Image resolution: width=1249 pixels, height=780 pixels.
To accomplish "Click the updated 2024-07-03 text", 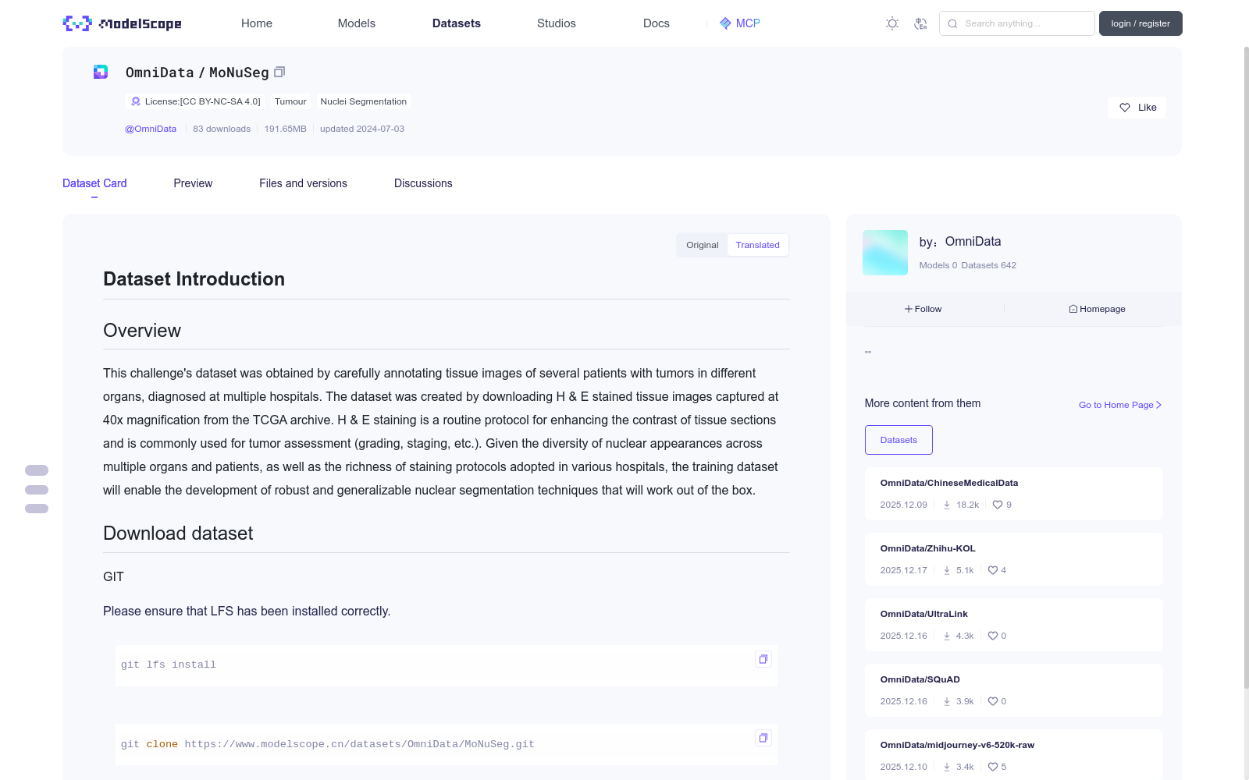I will 362,129.
